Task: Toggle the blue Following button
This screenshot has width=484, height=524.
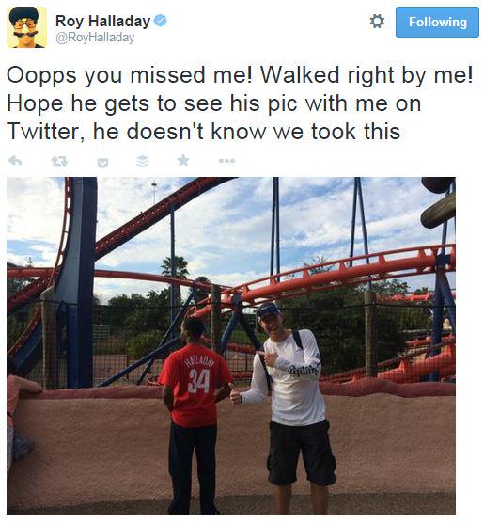Action: pos(437,22)
